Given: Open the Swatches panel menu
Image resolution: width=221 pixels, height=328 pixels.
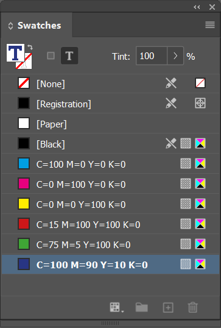Looking at the screenshot, I should (x=210, y=25).
